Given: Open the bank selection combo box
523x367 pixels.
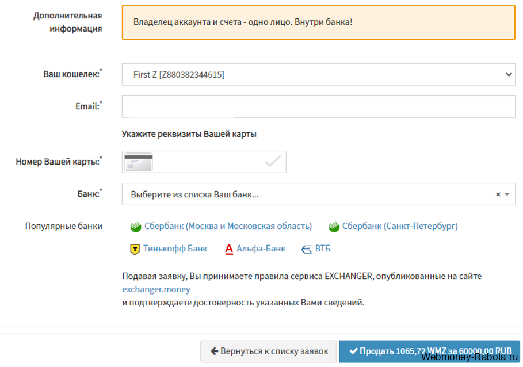Looking at the screenshot, I should tap(318, 194).
